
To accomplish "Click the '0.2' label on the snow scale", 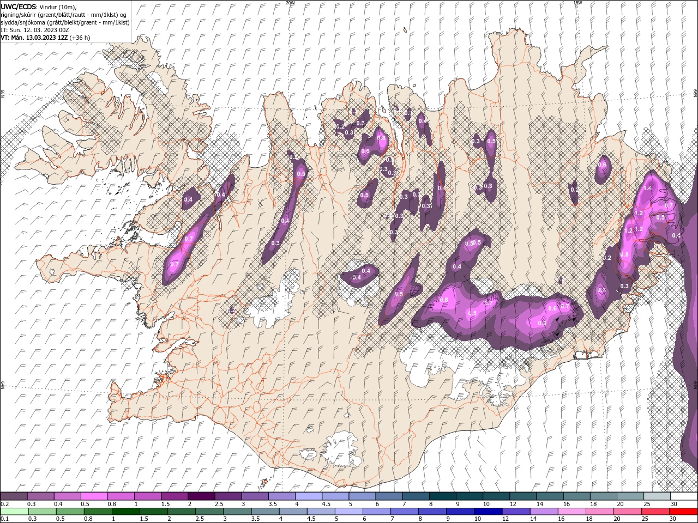I will pyautogui.click(x=4, y=504).
